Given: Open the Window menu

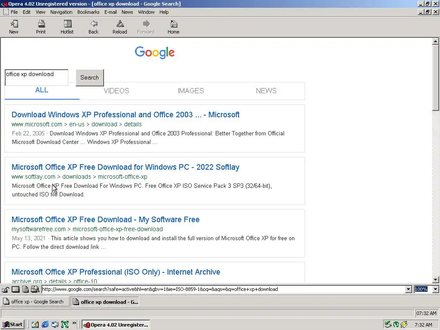Looking at the screenshot, I should click(146, 12).
